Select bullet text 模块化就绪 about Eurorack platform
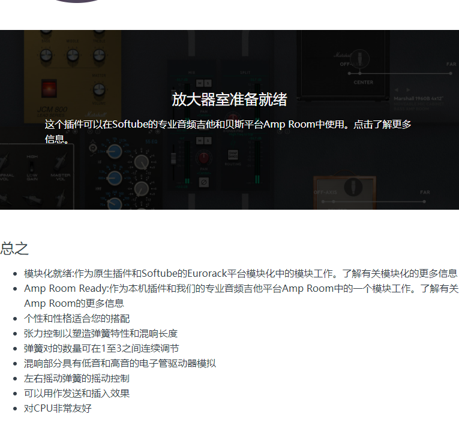 pos(240,274)
